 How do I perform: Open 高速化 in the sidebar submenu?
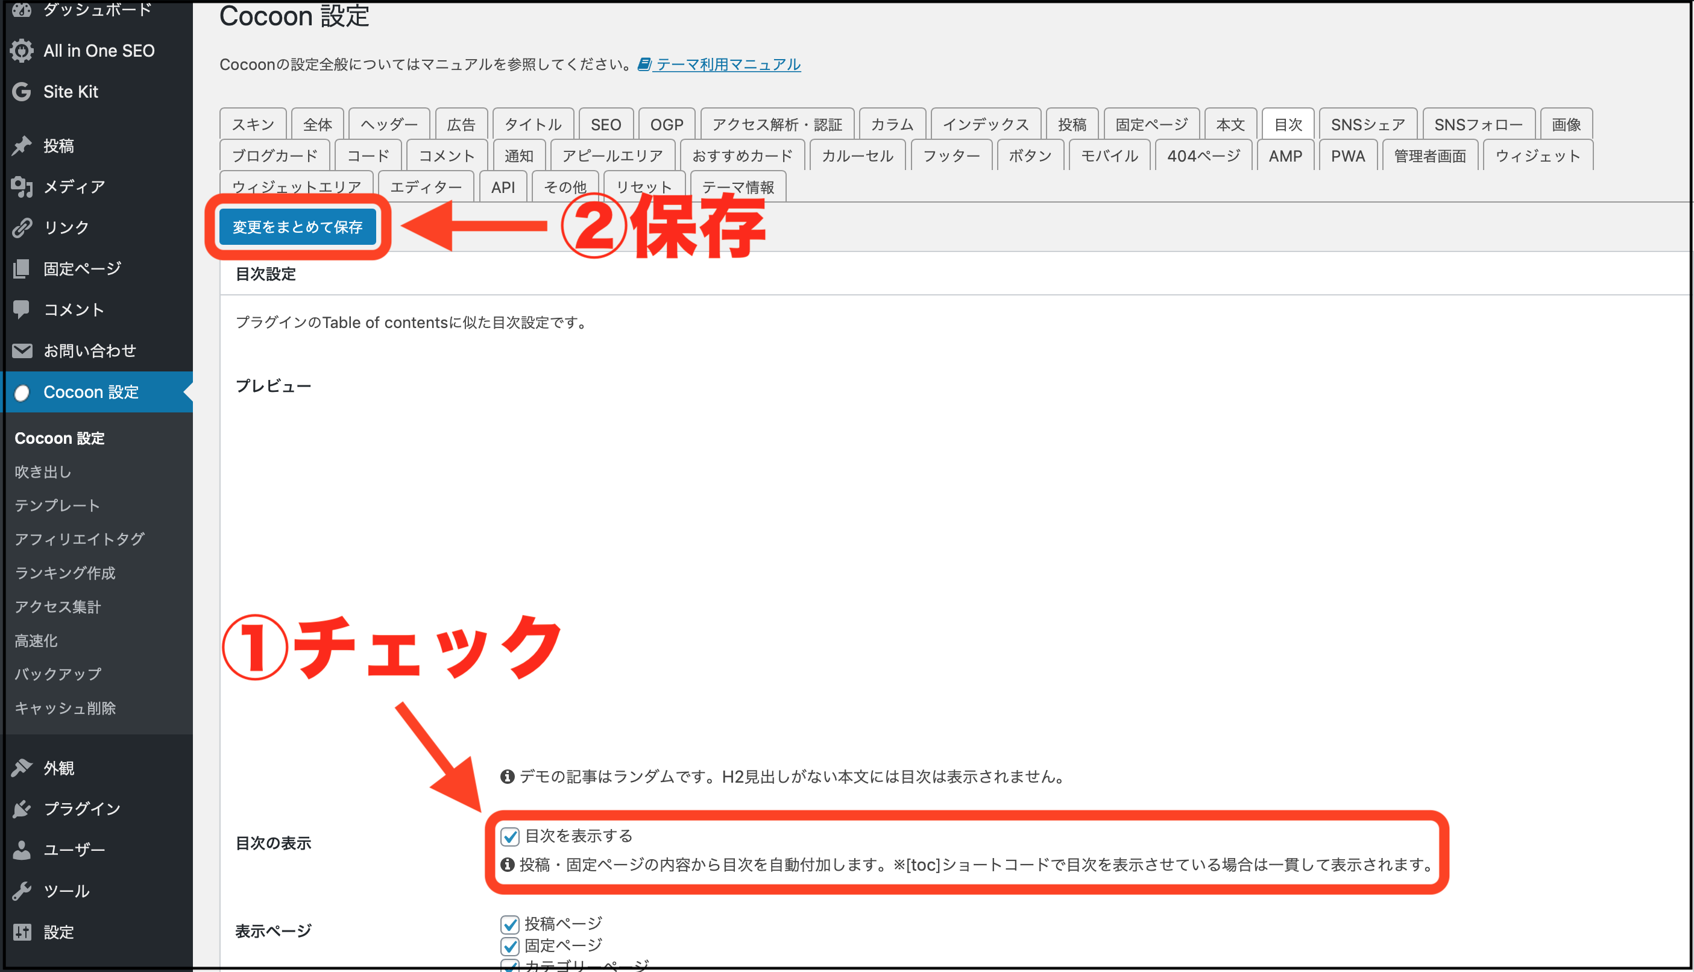[36, 640]
